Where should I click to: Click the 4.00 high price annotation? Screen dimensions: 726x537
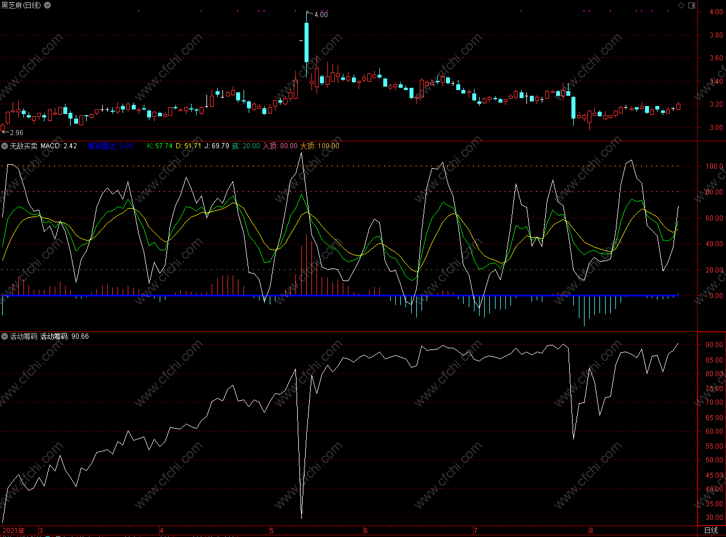click(x=321, y=15)
